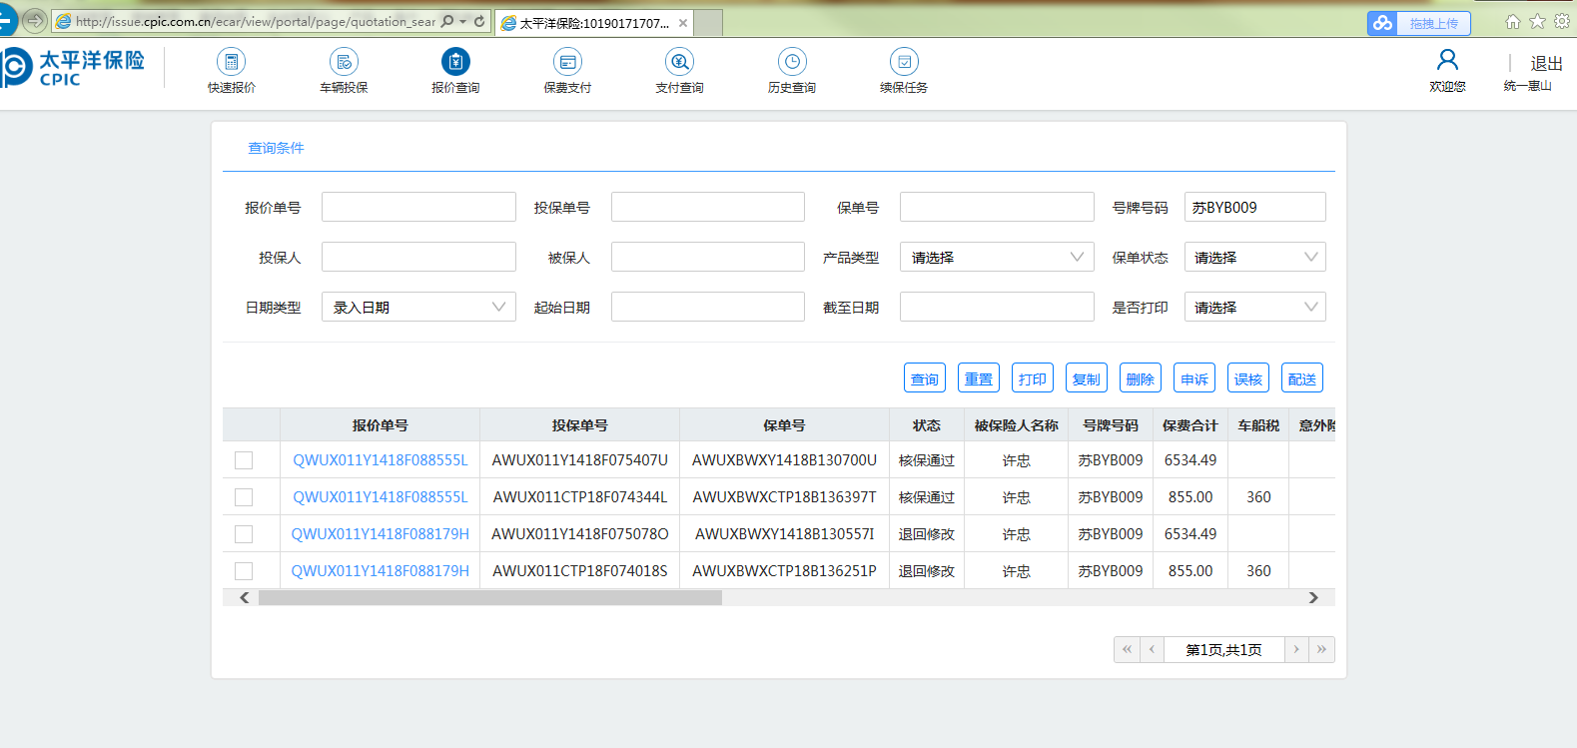
Task: Expand the 日期类型 date type dropdown
Action: point(418,308)
